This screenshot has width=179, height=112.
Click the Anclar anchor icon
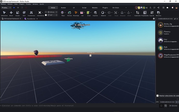pos(128,12)
